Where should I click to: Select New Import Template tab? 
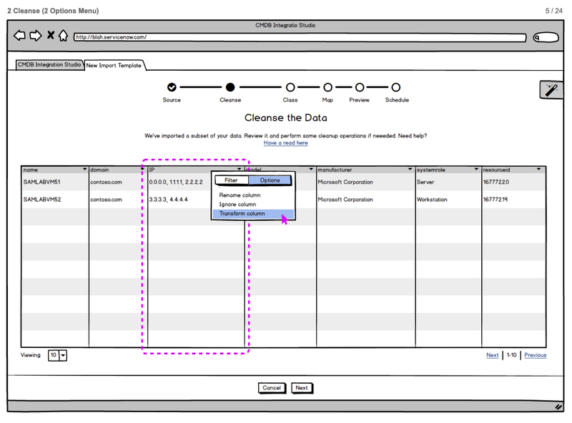pos(114,65)
